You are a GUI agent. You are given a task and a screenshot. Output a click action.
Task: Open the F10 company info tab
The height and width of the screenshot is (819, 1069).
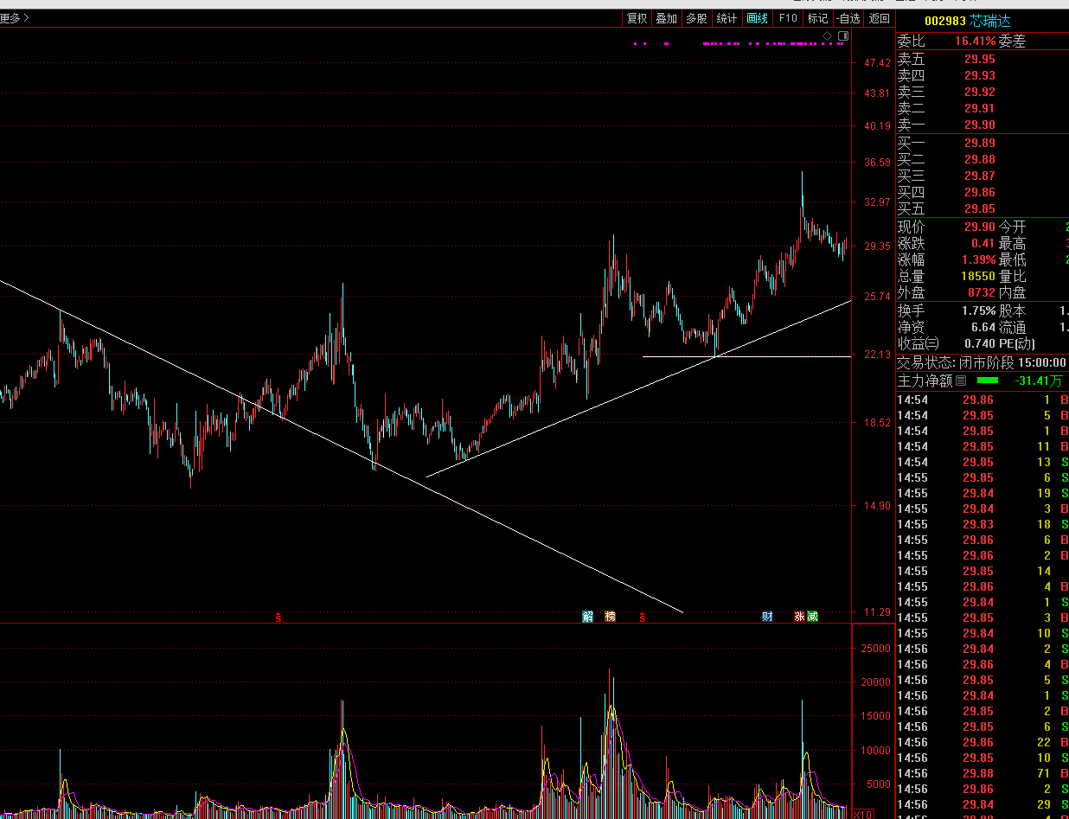(x=788, y=18)
